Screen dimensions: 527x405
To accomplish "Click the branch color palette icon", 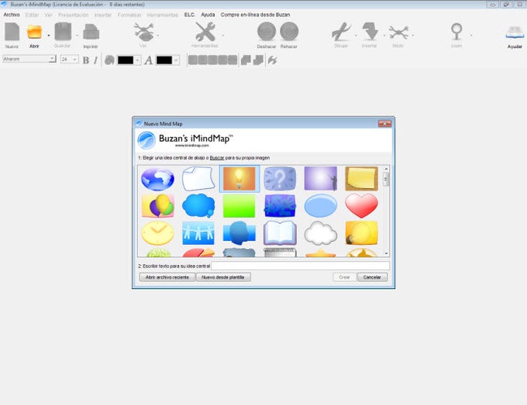I will 109,60.
